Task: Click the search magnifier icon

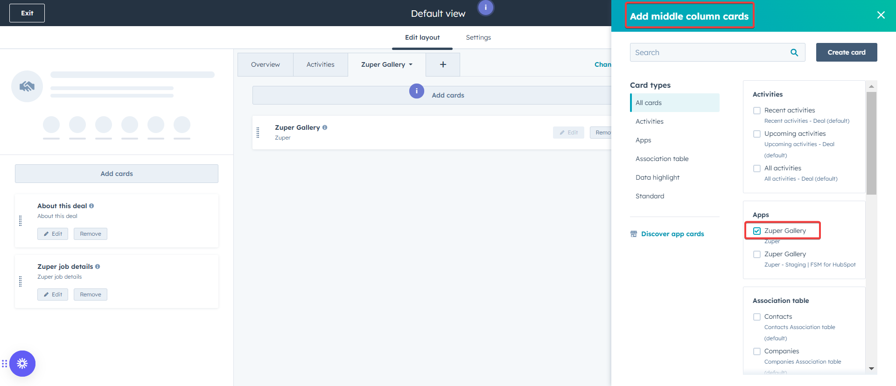Action: coord(794,53)
